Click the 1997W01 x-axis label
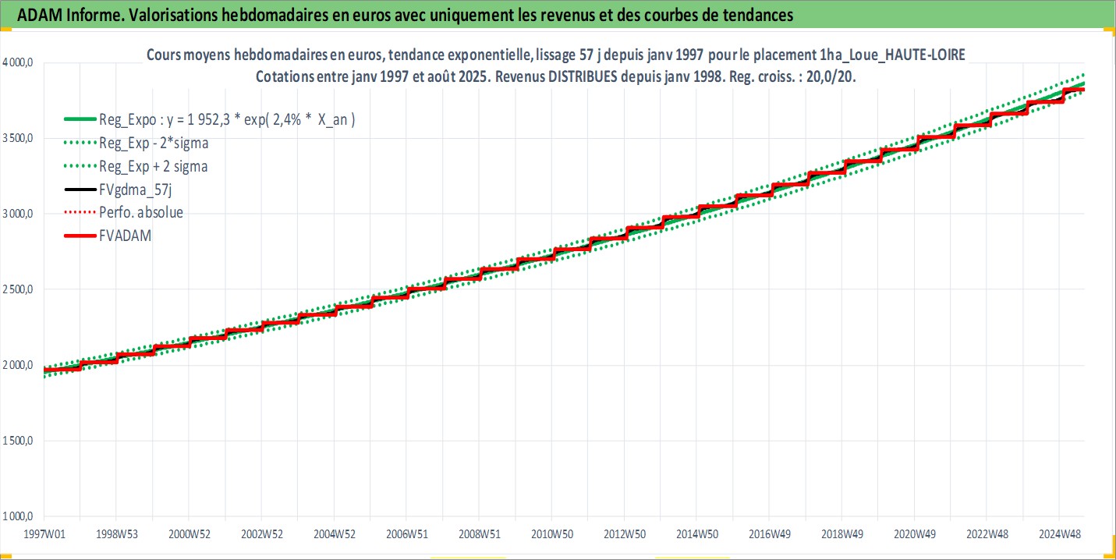1116x560 pixels. pyautogui.click(x=44, y=534)
